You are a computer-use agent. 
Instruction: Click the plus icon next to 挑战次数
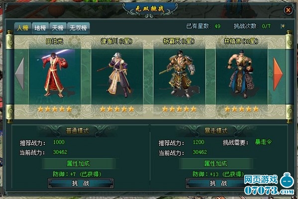tap(283, 26)
